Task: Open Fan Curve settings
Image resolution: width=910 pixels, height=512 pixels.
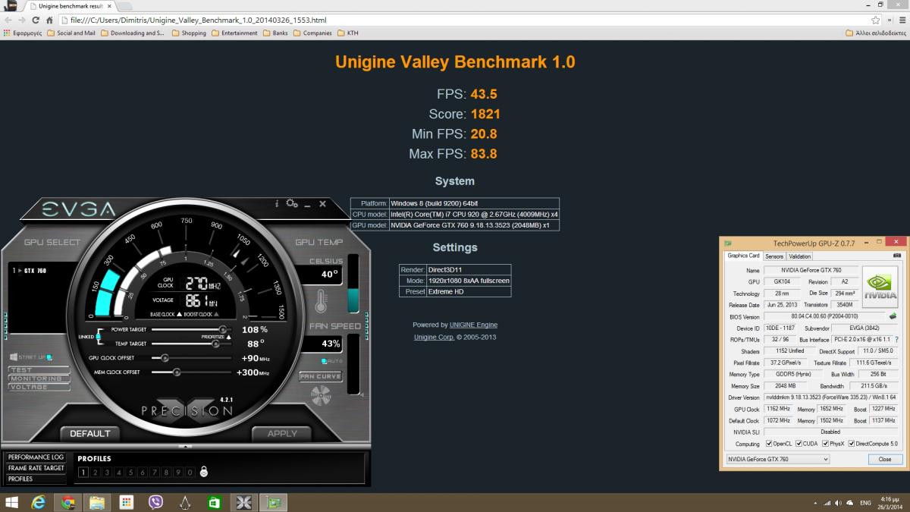Action: pos(321,376)
